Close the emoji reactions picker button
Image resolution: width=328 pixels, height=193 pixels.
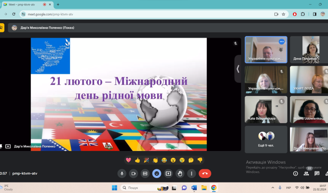click(156, 173)
